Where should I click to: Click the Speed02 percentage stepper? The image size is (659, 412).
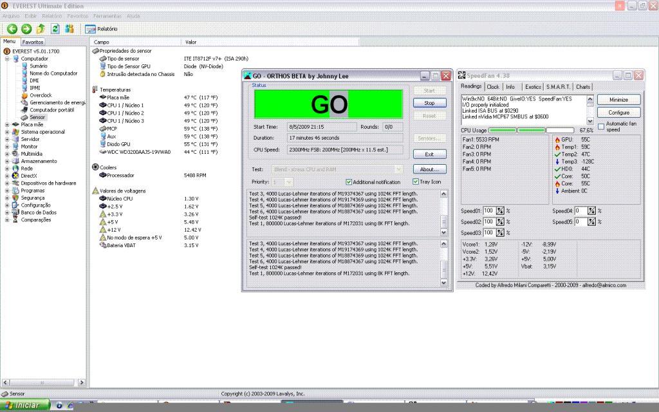pyautogui.click(x=500, y=221)
